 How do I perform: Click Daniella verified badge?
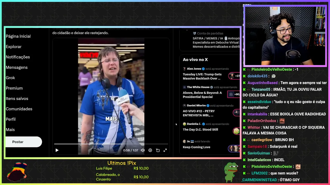203,124
